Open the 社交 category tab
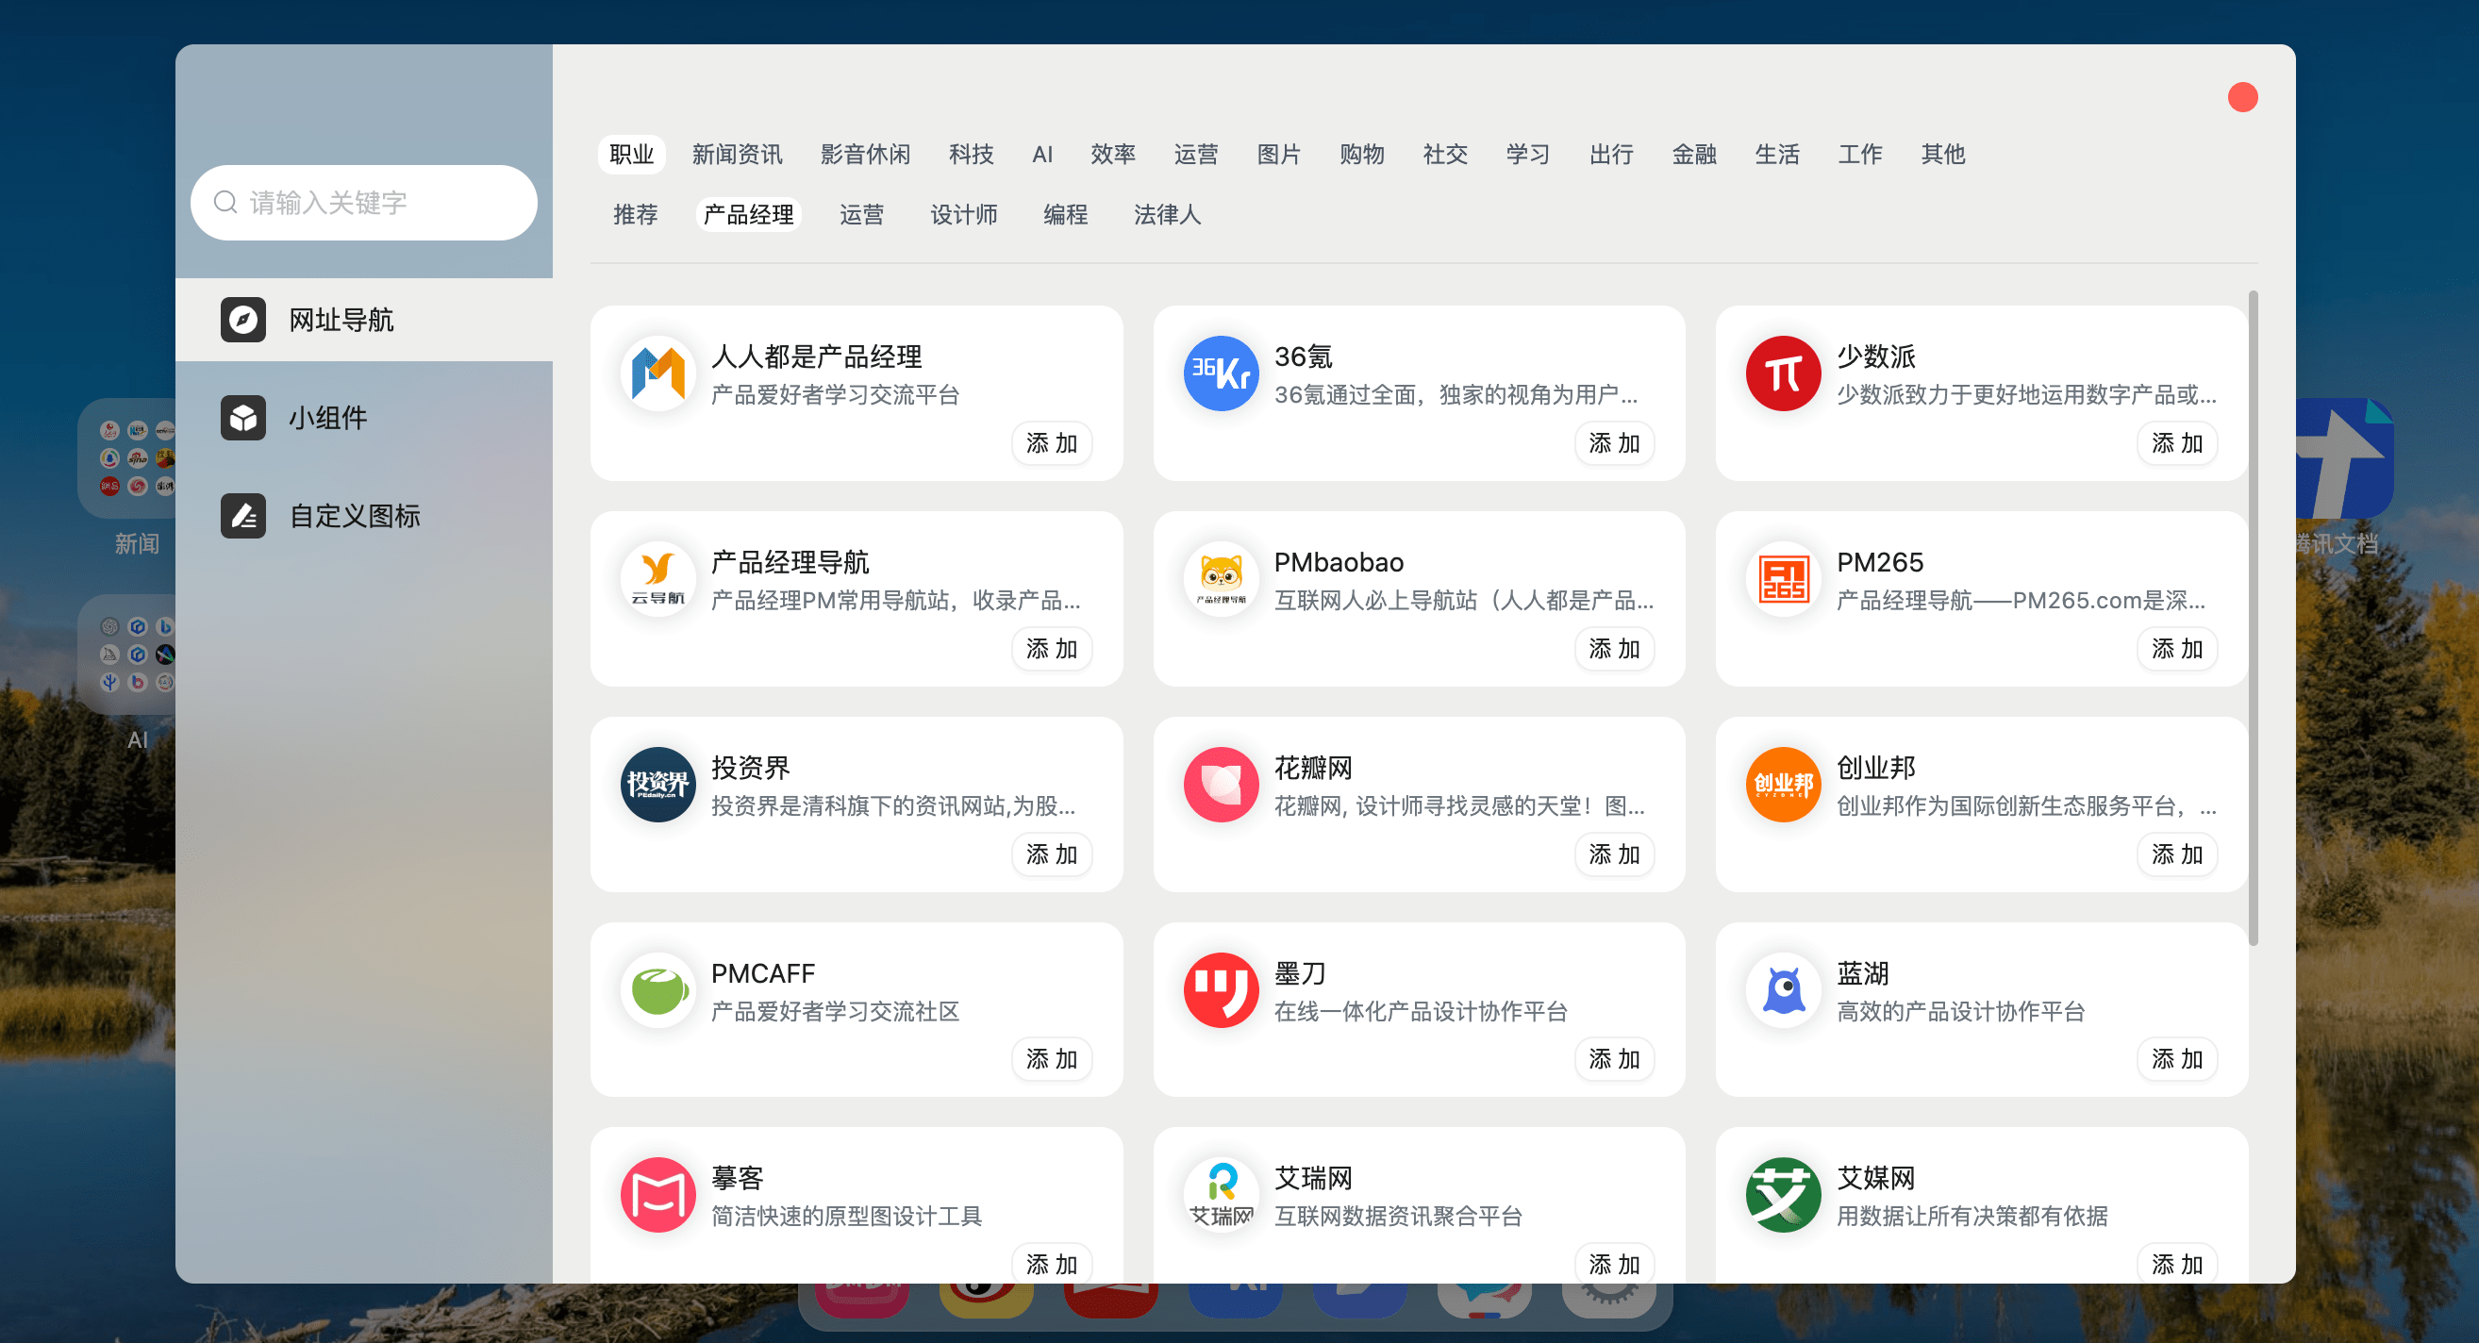 pos(1445,154)
